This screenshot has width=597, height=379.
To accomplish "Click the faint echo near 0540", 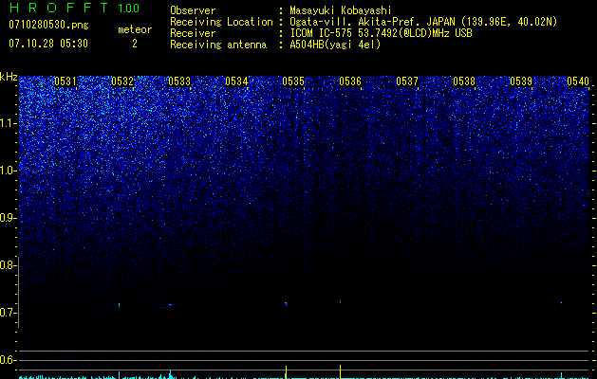I will click(x=561, y=302).
